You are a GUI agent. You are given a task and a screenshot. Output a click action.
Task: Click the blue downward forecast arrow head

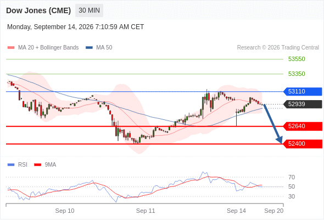tap(280, 140)
